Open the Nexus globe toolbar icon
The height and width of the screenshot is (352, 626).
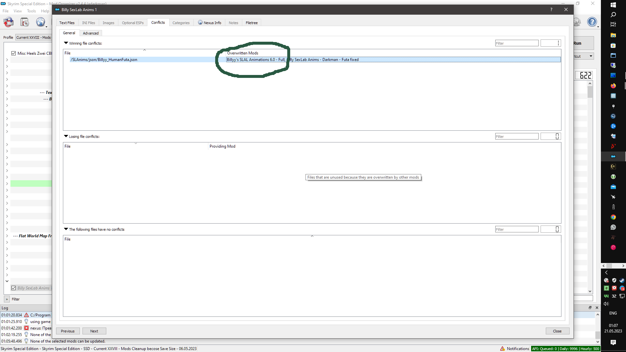pos(40,22)
